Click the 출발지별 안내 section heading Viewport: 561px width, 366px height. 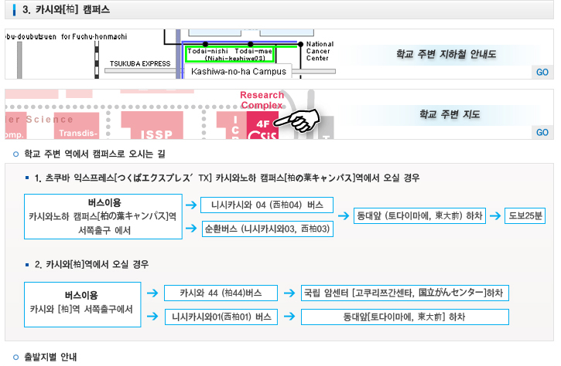[x=50, y=358]
